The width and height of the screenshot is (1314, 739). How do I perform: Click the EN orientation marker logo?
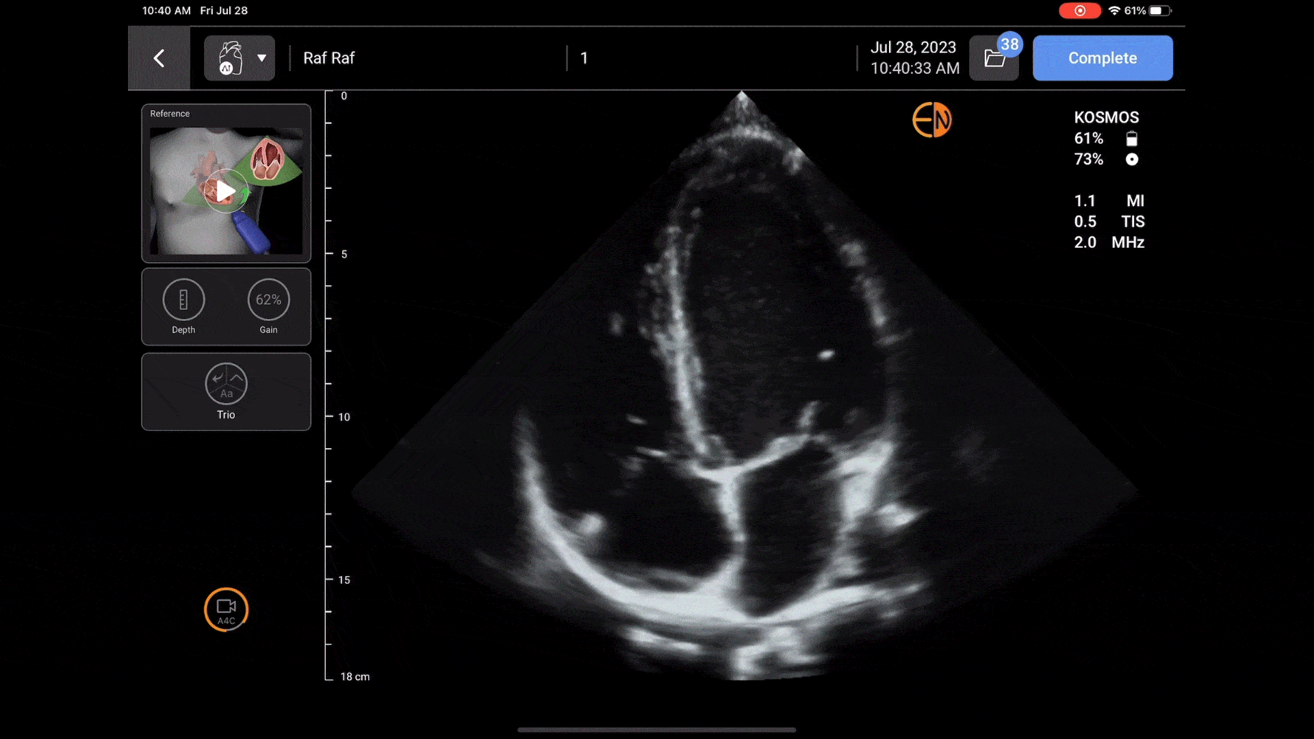pos(931,120)
